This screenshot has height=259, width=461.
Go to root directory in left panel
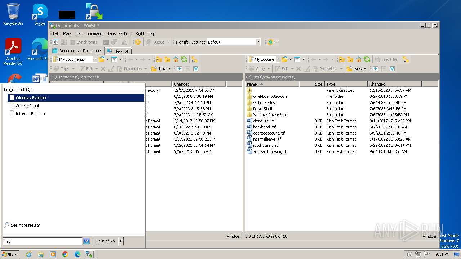tap(167, 59)
